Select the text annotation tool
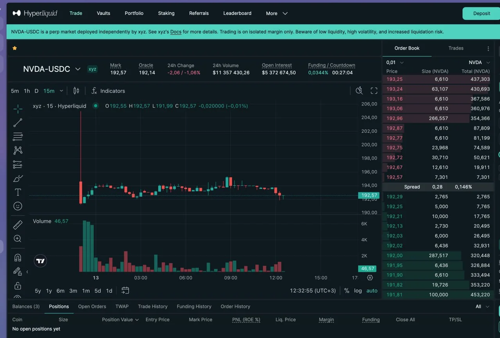500x338 pixels. coord(18,192)
